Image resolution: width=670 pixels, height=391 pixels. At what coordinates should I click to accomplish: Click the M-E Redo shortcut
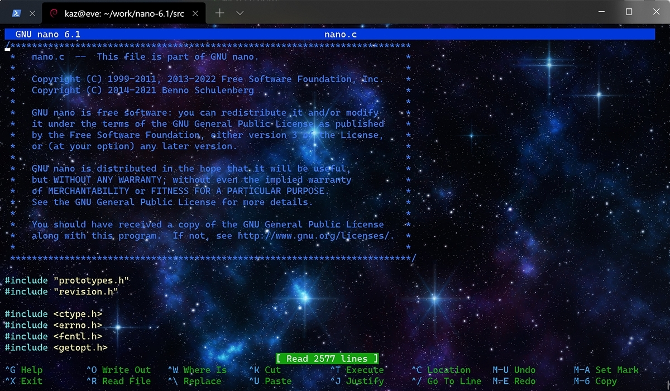point(514,381)
